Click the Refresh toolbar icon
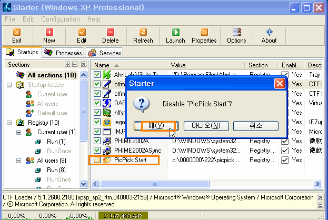 143,32
